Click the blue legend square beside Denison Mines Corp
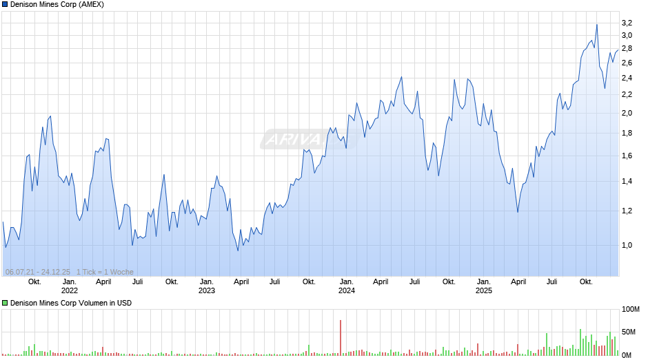This screenshot has width=648, height=362. click(x=5, y=5)
